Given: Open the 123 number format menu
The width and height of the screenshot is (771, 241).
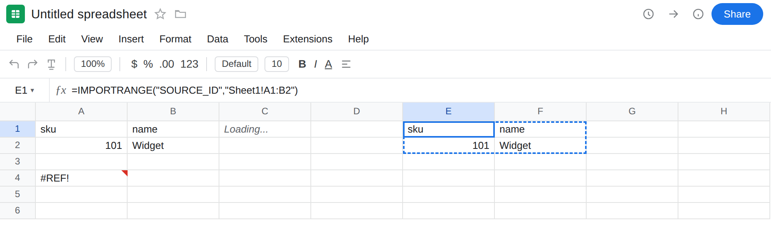Looking at the screenshot, I should (x=189, y=64).
